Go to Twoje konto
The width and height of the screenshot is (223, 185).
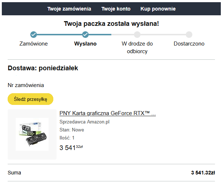click(x=116, y=9)
